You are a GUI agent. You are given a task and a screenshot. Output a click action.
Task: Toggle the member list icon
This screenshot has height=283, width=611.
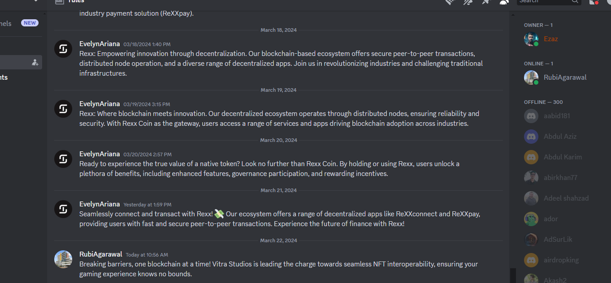504,2
